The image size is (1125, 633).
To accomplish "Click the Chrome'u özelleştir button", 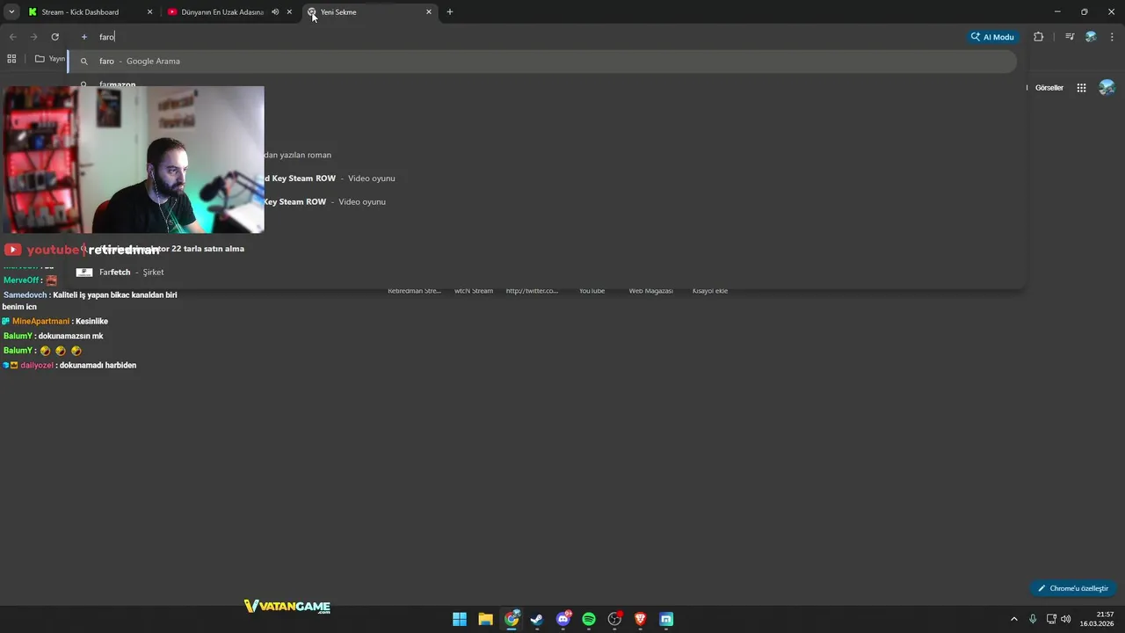I will [1073, 588].
